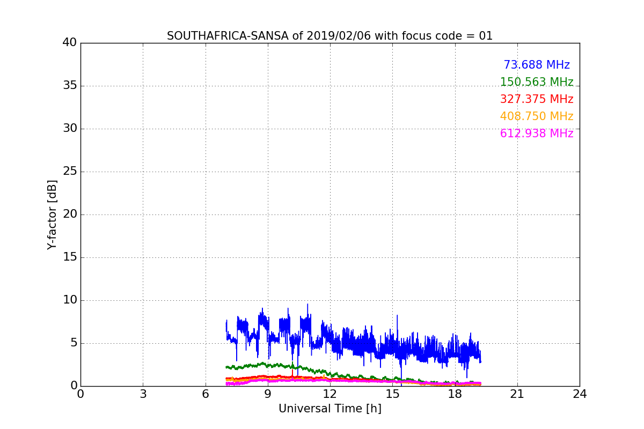Click y-axis tick label 25

[70, 172]
